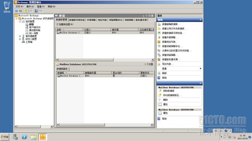Image resolution: width=252 pixels, height=141 pixels.
Task: Select 集线器传输 (Hub Transport) in the tree
Action: [35, 30]
